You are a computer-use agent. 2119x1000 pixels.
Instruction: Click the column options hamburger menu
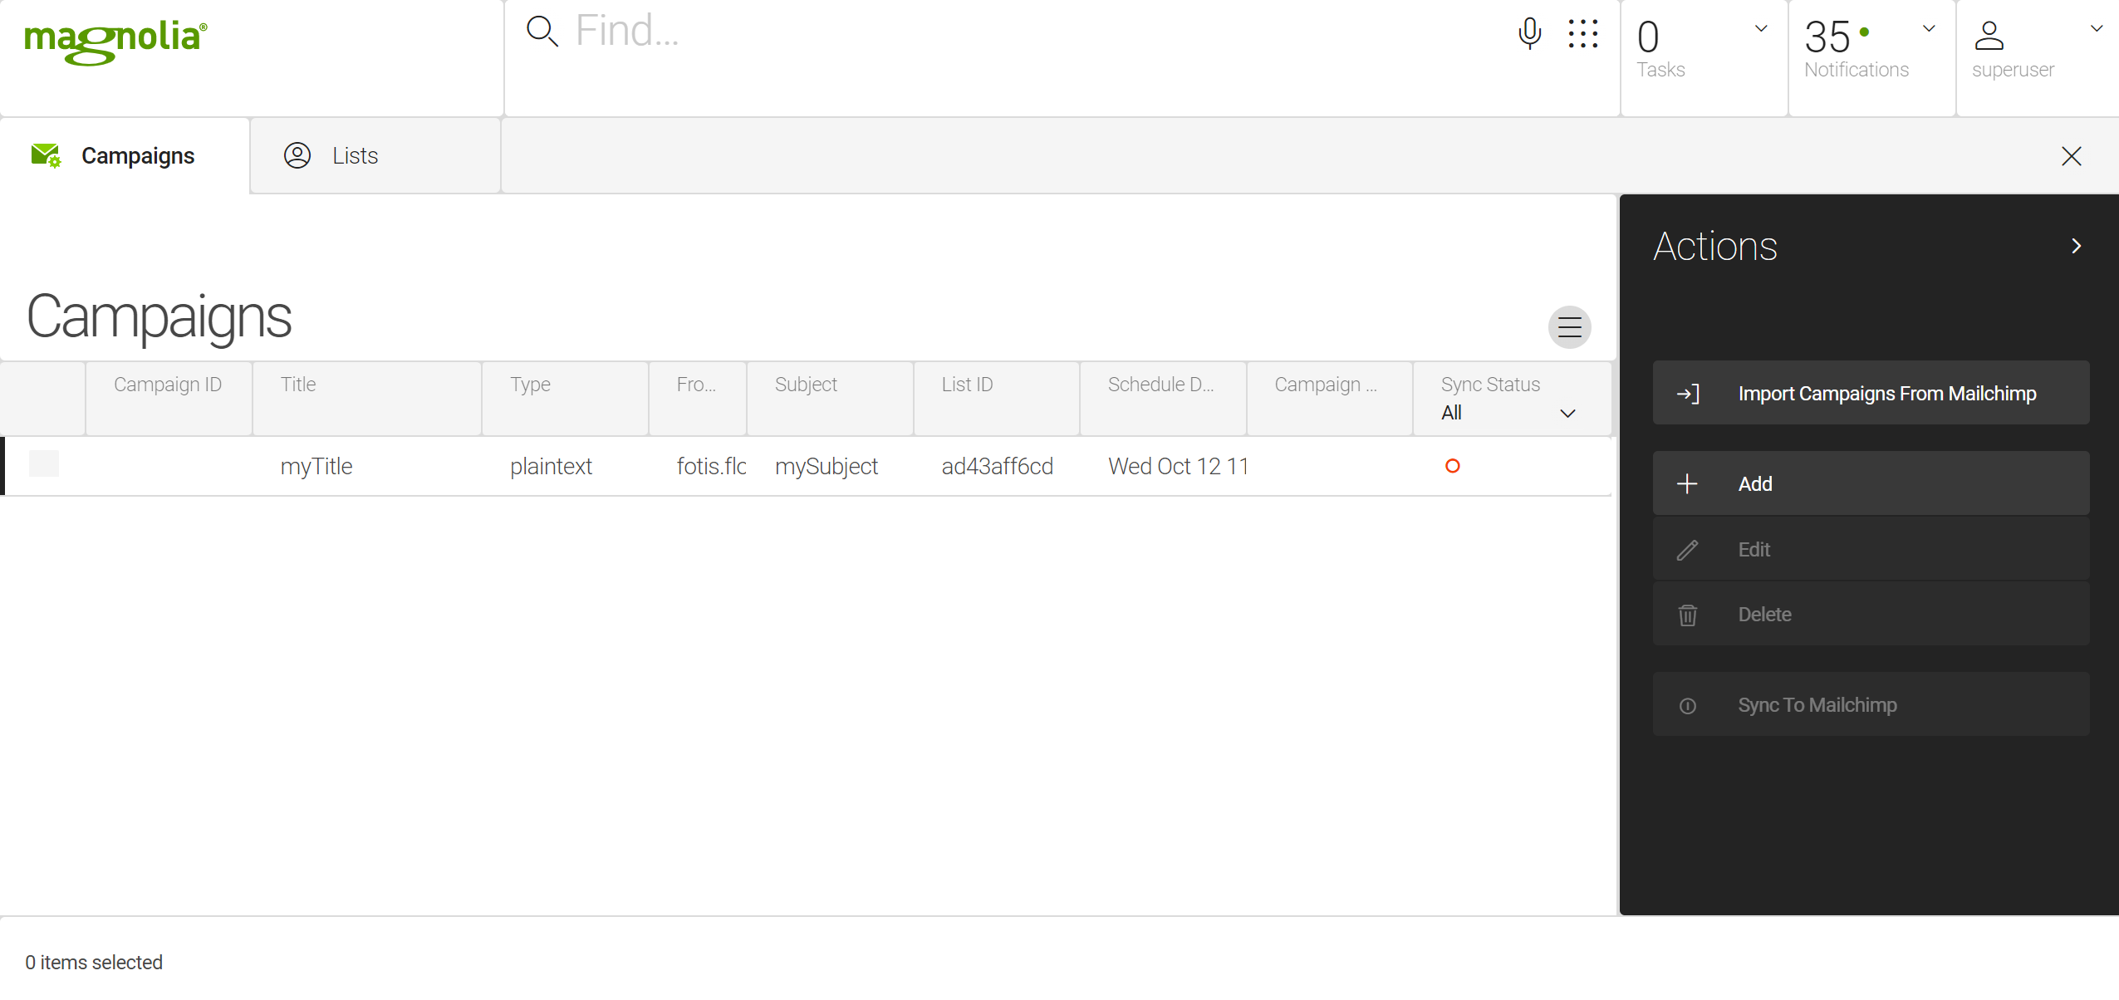tap(1569, 327)
